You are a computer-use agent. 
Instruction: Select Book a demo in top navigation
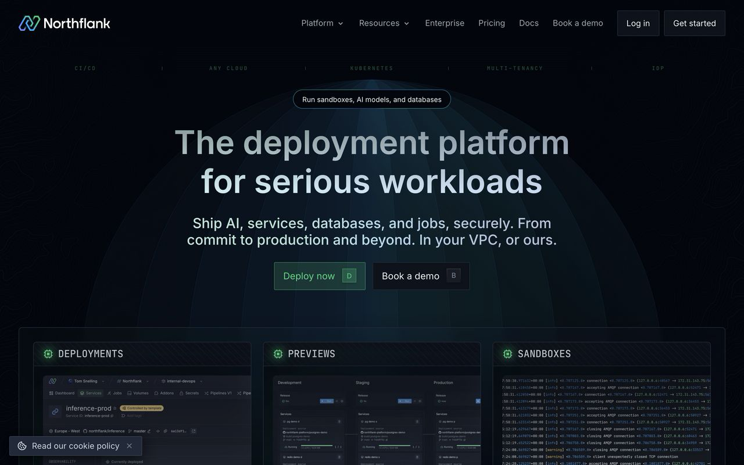tap(578, 23)
